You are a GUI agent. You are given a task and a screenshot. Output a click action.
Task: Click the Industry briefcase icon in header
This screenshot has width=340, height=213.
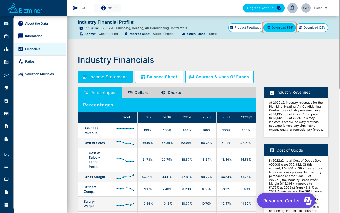click(x=81, y=28)
